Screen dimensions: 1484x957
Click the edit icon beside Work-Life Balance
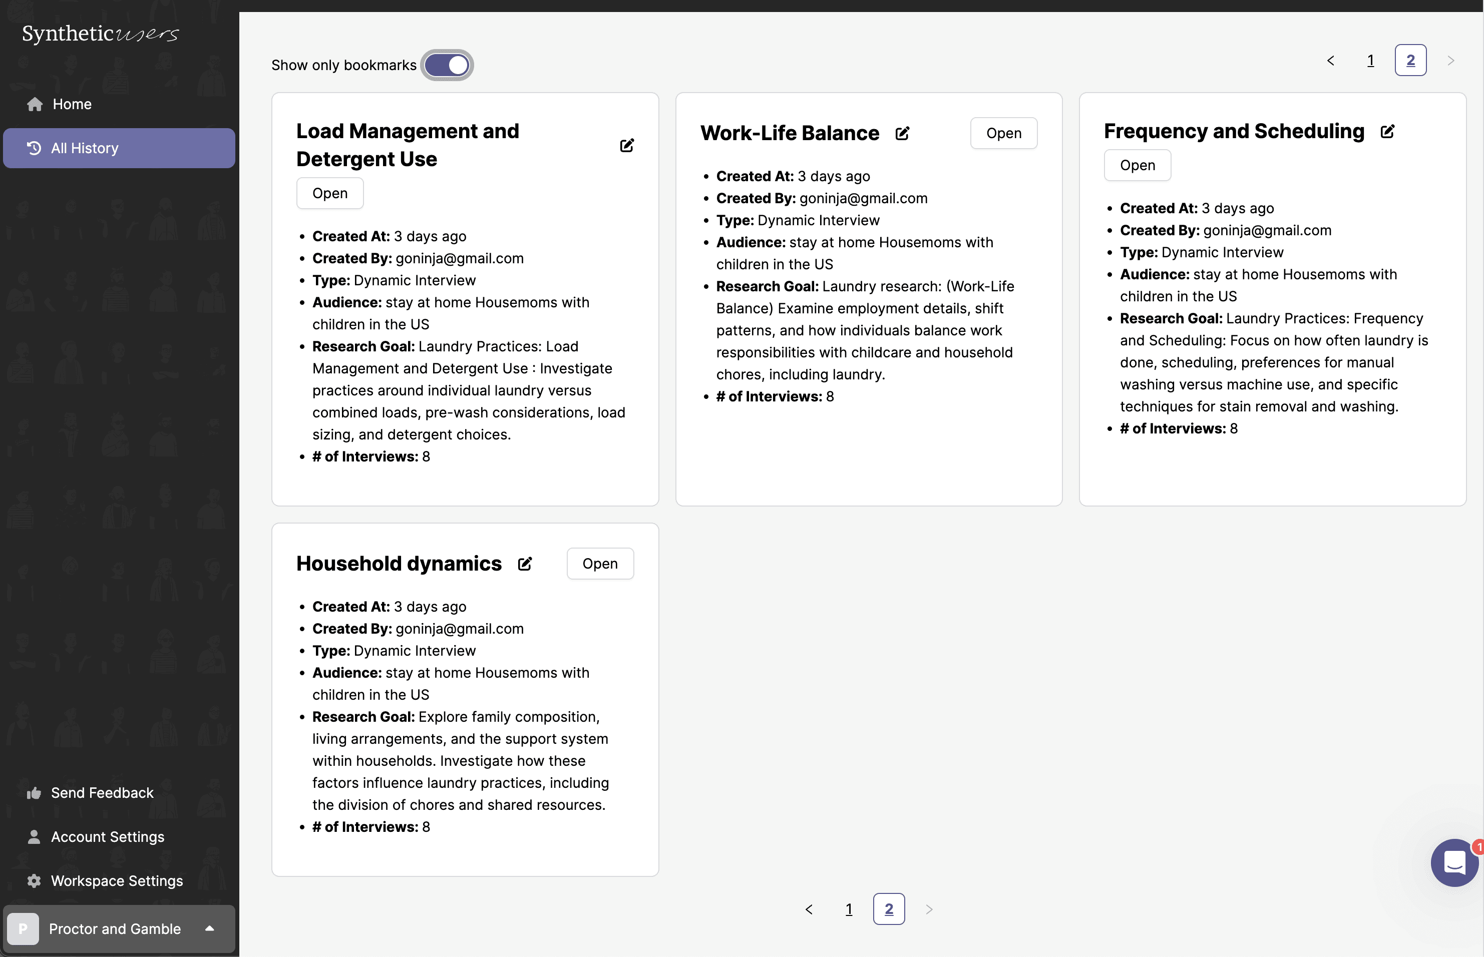tap(902, 133)
